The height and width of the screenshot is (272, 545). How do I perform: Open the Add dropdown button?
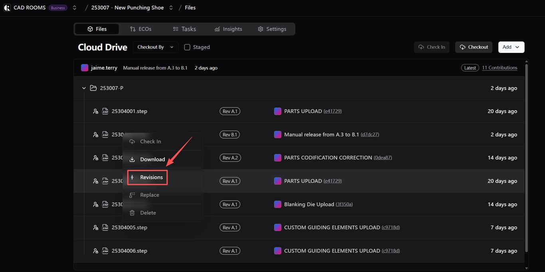tap(511, 47)
